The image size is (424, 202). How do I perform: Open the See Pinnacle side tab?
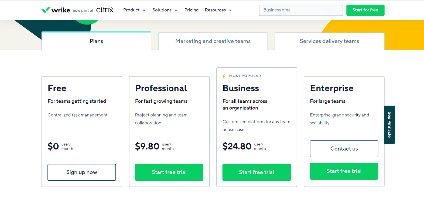tap(389, 125)
